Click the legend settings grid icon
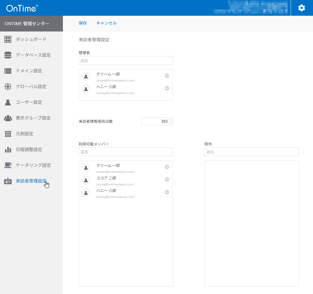 (8, 134)
